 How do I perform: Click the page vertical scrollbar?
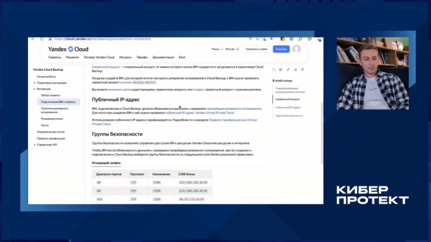(322, 133)
